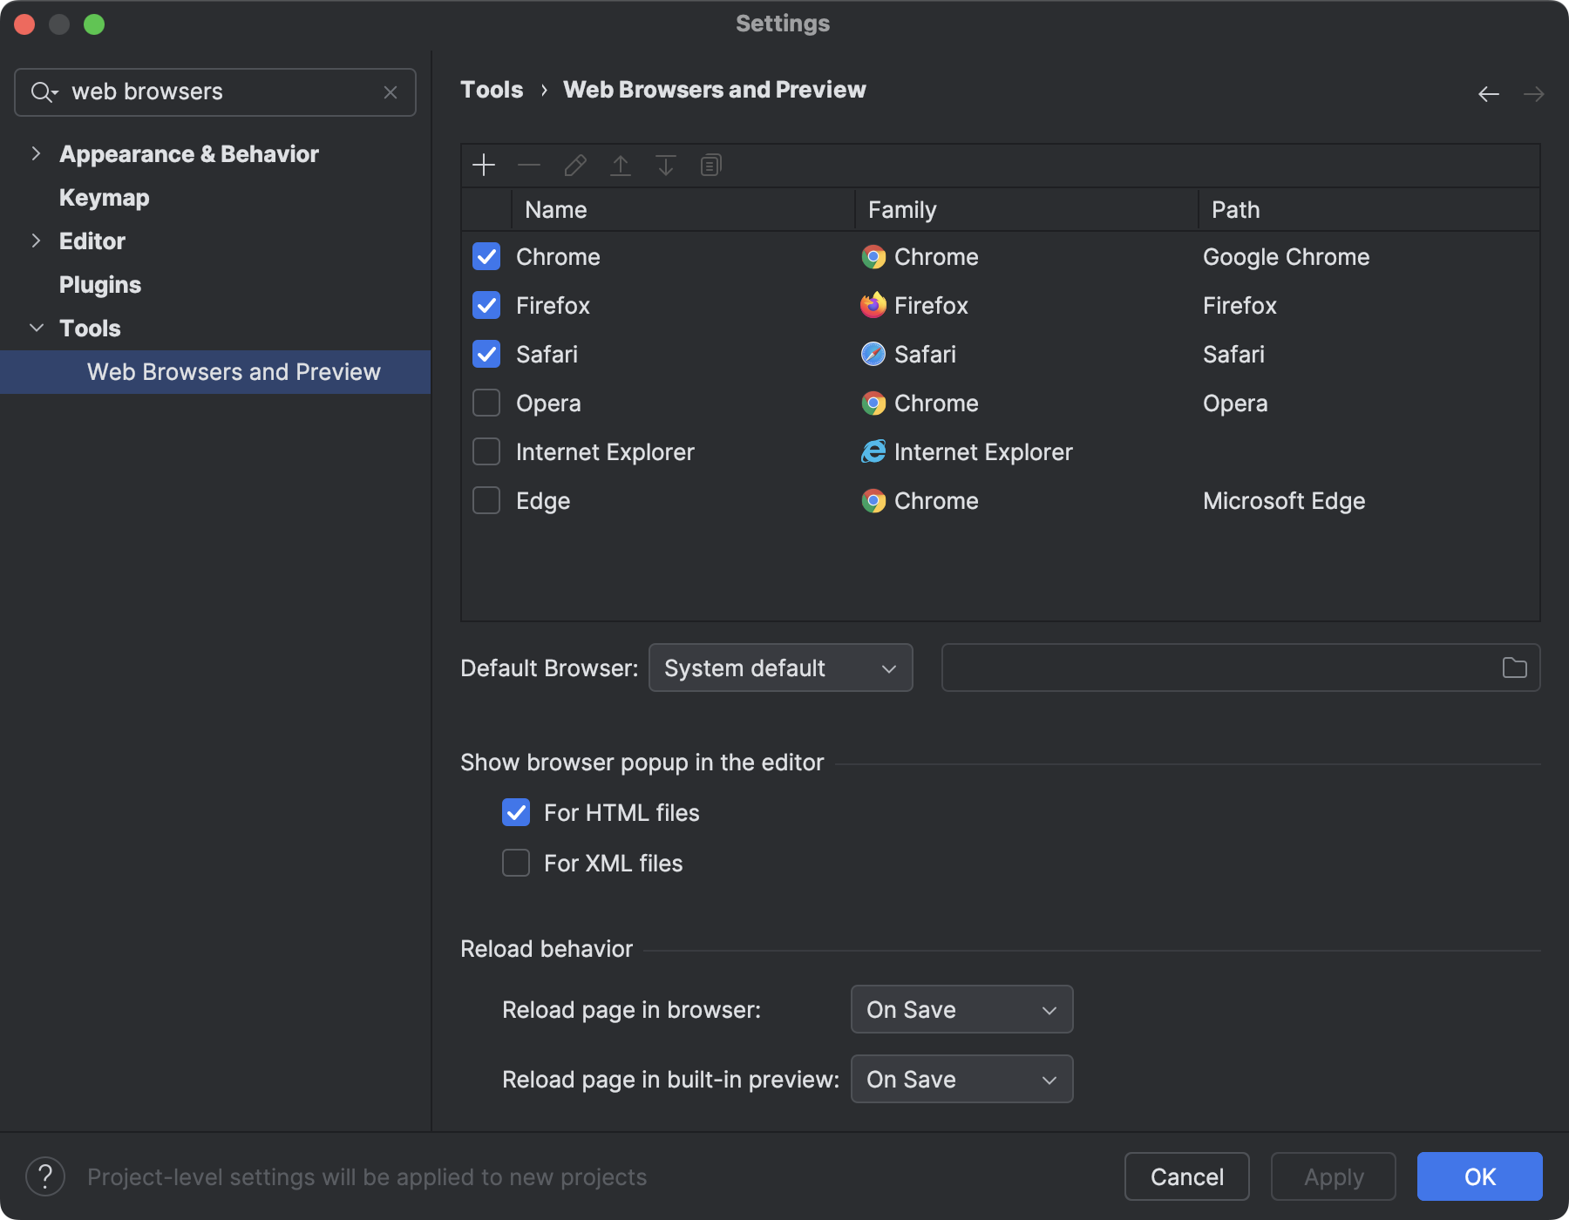This screenshot has width=1569, height=1220.
Task: Open the Default Browser dropdown
Action: tap(780, 668)
